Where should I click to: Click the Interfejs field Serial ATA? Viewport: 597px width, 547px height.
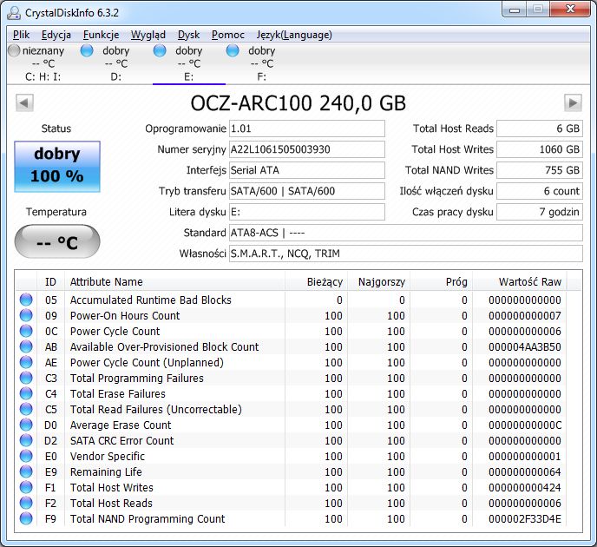click(x=307, y=170)
